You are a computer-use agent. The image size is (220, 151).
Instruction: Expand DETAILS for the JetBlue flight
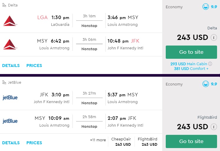click(11, 143)
